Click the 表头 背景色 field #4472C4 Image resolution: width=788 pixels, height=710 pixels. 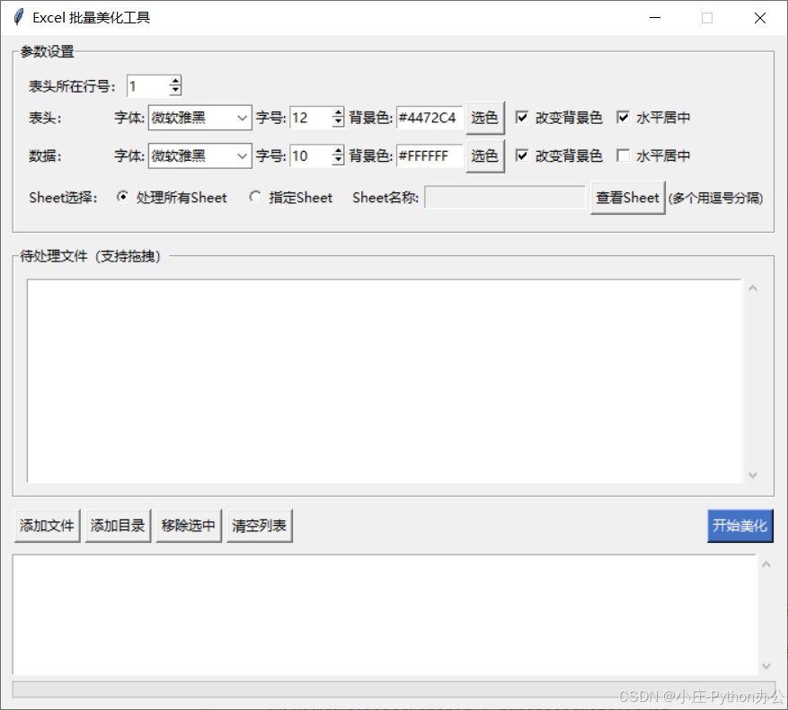tap(429, 118)
